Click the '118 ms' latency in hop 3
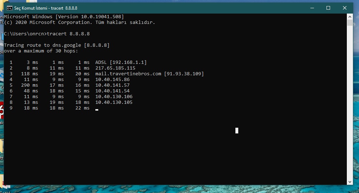This screenshot has height=193, width=359. tap(30, 74)
